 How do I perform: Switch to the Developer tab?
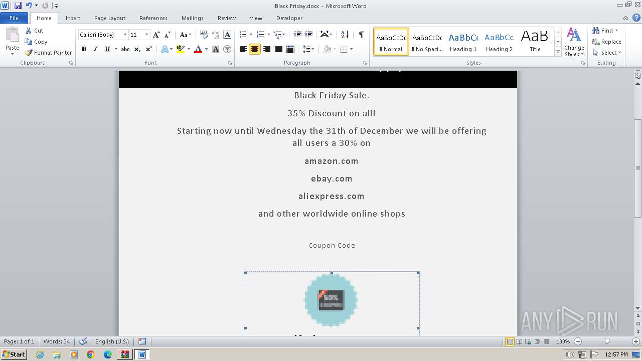[289, 18]
